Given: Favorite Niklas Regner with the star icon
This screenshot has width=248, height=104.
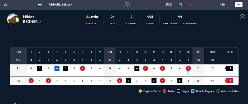Looking at the screenshot, I should (6, 4).
